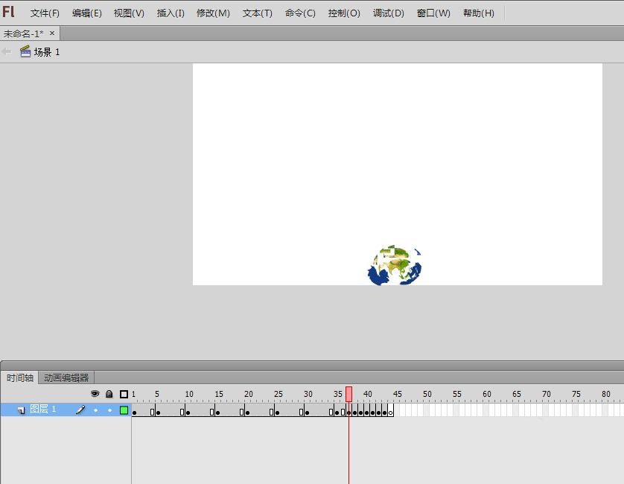Select empty frame 50 in 图层 1

coord(426,410)
